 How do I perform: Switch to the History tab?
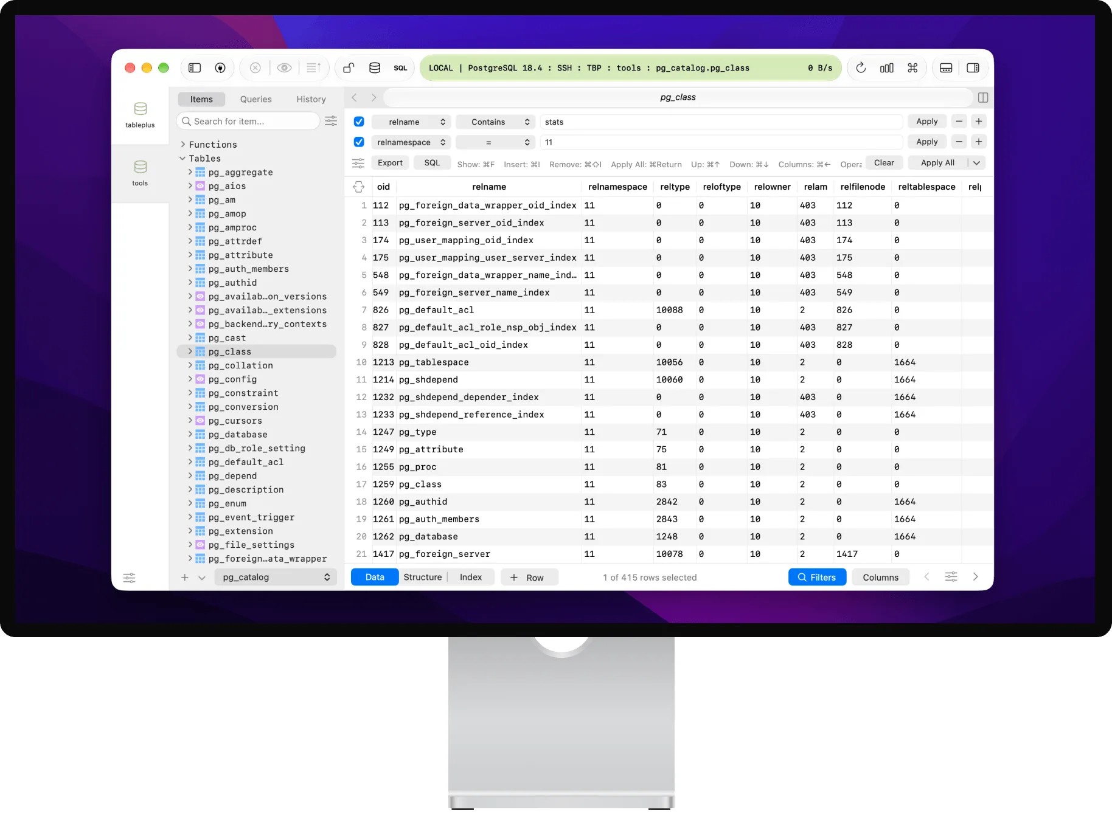tap(311, 99)
